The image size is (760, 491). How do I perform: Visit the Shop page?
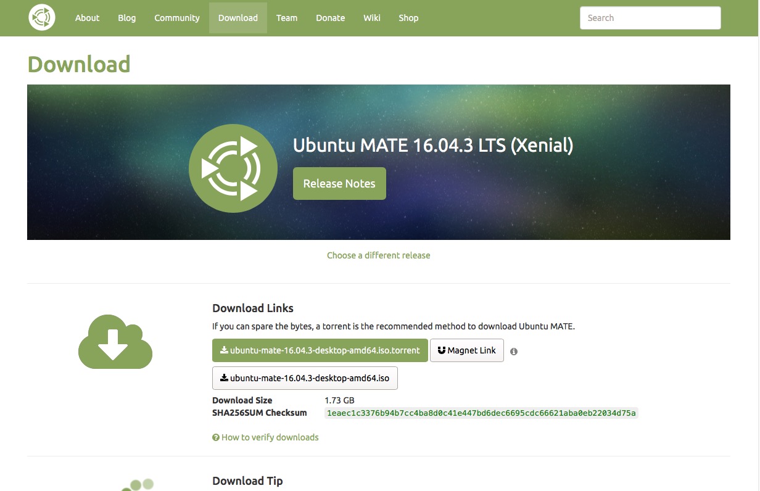click(408, 18)
